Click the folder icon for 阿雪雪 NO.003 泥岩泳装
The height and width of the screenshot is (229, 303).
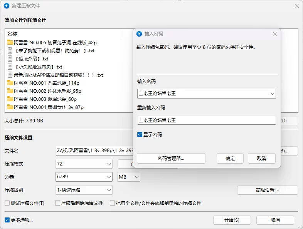pos(10,99)
